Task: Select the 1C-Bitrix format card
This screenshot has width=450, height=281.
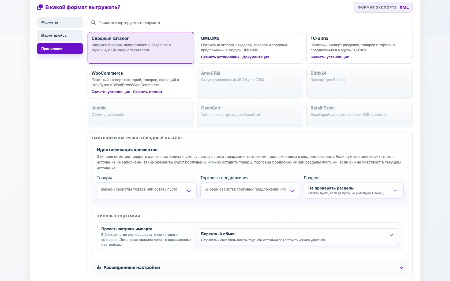Action: [x=359, y=48]
